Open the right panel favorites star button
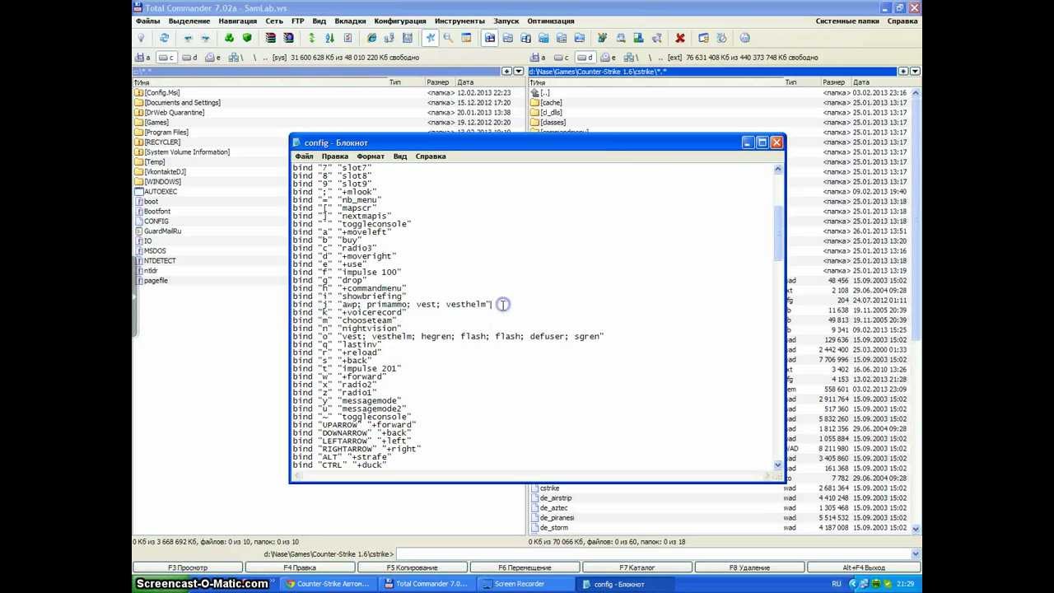Image resolution: width=1054 pixels, height=593 pixels. (x=903, y=72)
